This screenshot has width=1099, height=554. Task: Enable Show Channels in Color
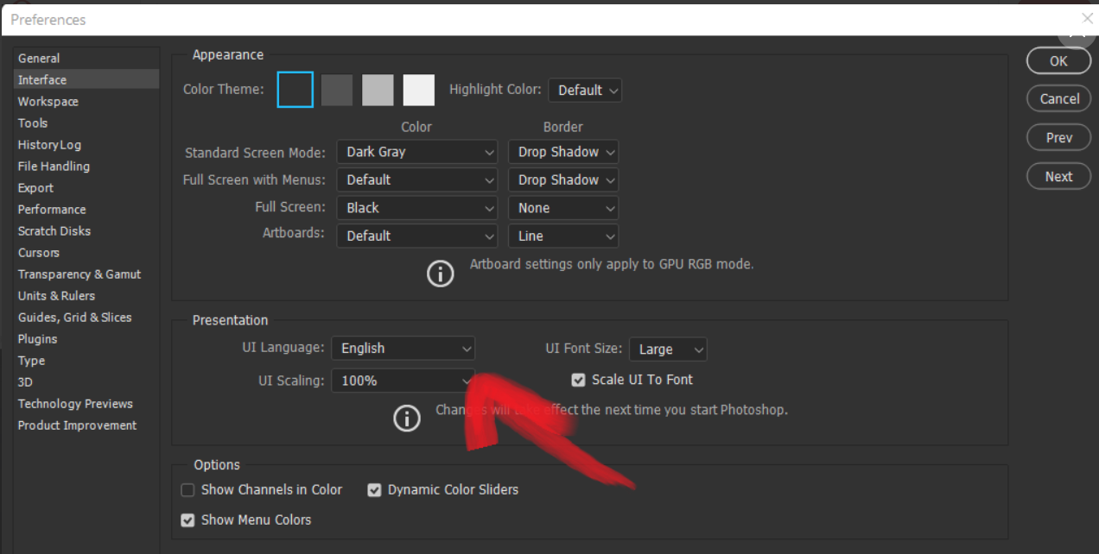[187, 489]
